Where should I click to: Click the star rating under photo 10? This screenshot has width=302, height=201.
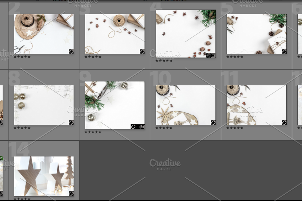164,128
